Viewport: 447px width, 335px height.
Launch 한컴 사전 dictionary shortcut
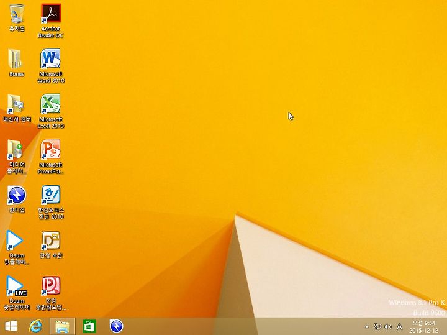pos(51,244)
